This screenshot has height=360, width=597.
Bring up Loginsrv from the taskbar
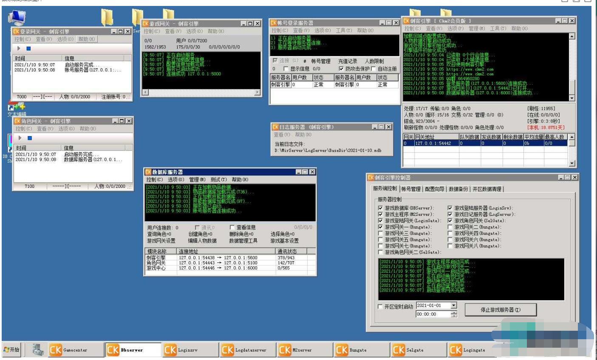pos(190,350)
